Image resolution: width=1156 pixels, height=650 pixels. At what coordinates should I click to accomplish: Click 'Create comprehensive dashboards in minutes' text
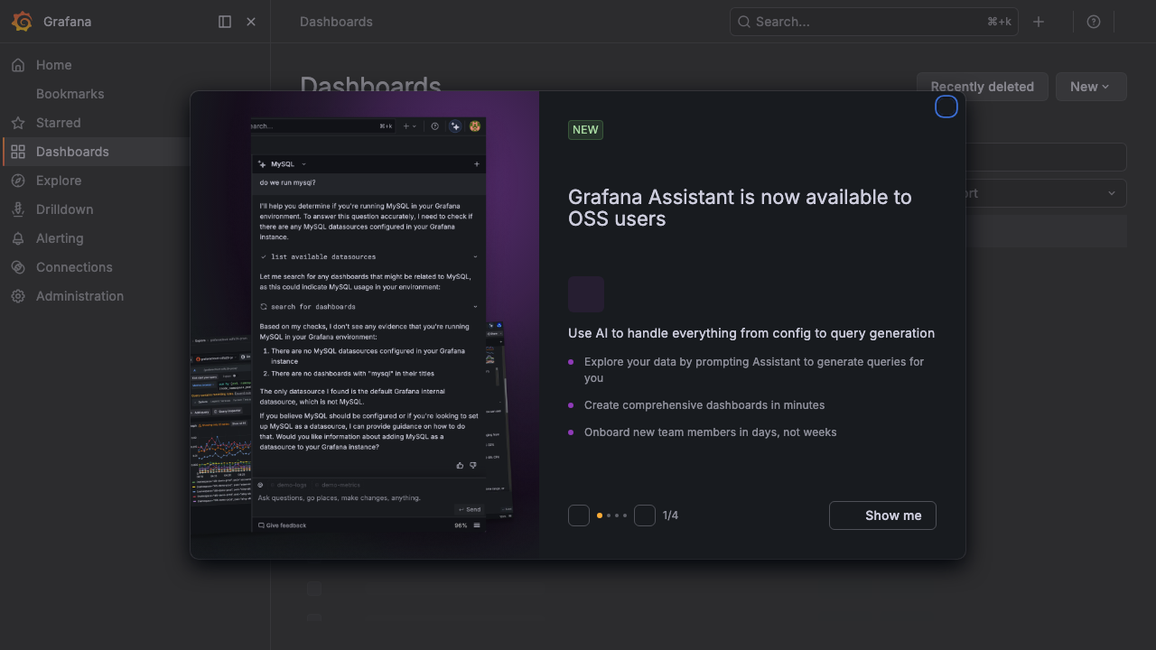[x=704, y=405]
